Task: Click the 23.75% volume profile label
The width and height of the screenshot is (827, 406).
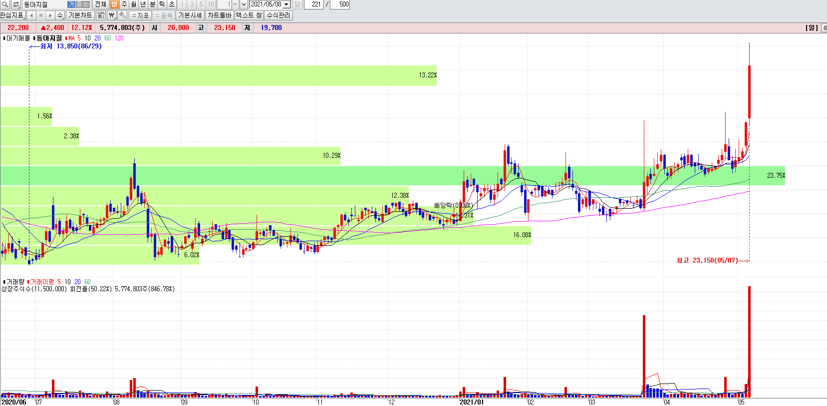Action: pyautogui.click(x=776, y=176)
